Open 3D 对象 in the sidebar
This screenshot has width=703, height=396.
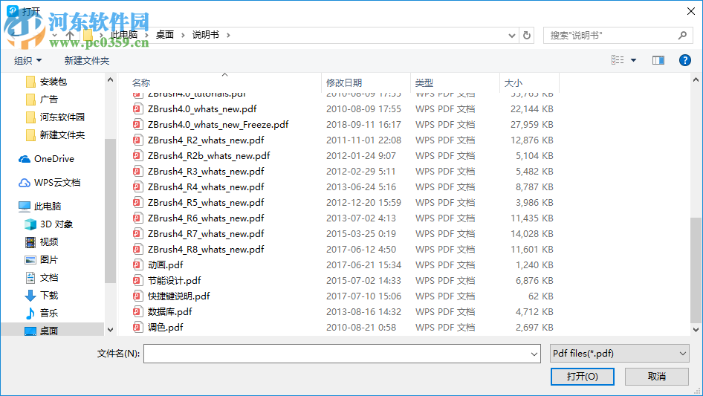[x=48, y=224]
